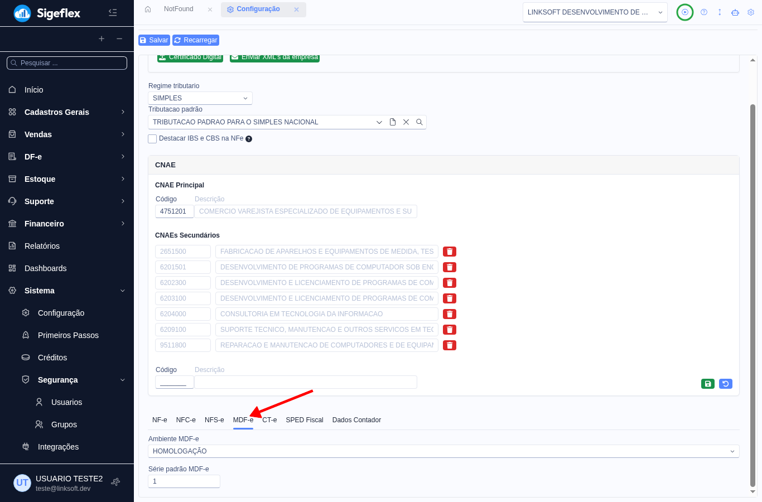Expand Cadastros Gerais menu
The width and height of the screenshot is (762, 502).
67,112
